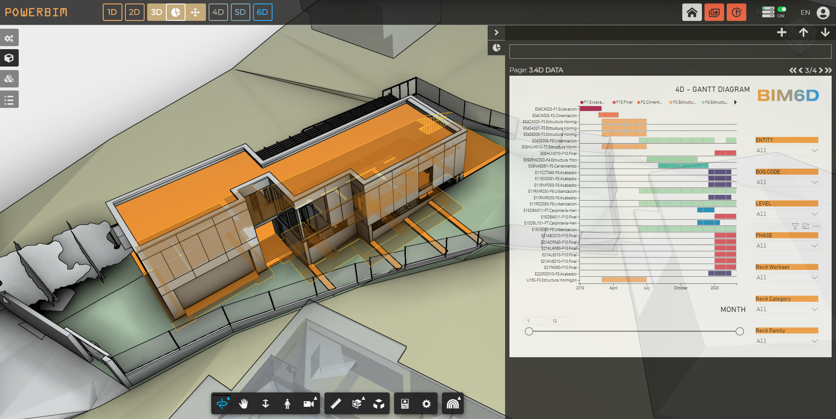
Task: Open the camera view options
Action: pyautogui.click(x=309, y=404)
